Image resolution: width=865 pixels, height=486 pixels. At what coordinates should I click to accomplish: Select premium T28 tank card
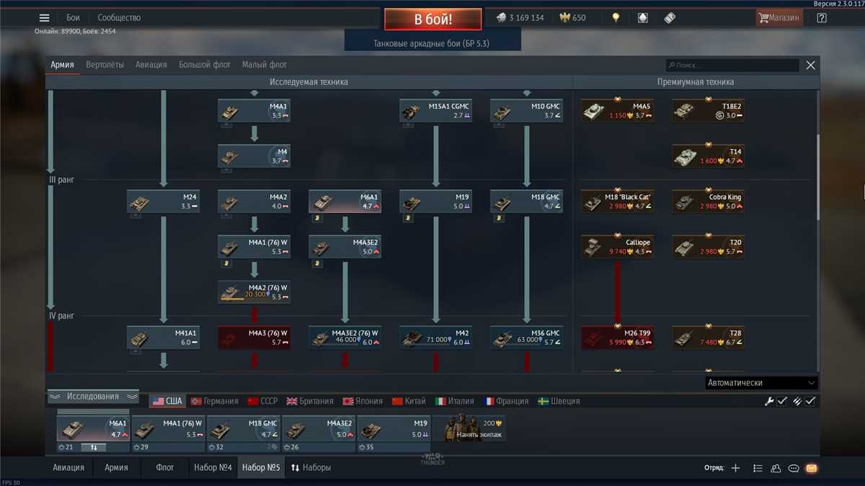[709, 338]
